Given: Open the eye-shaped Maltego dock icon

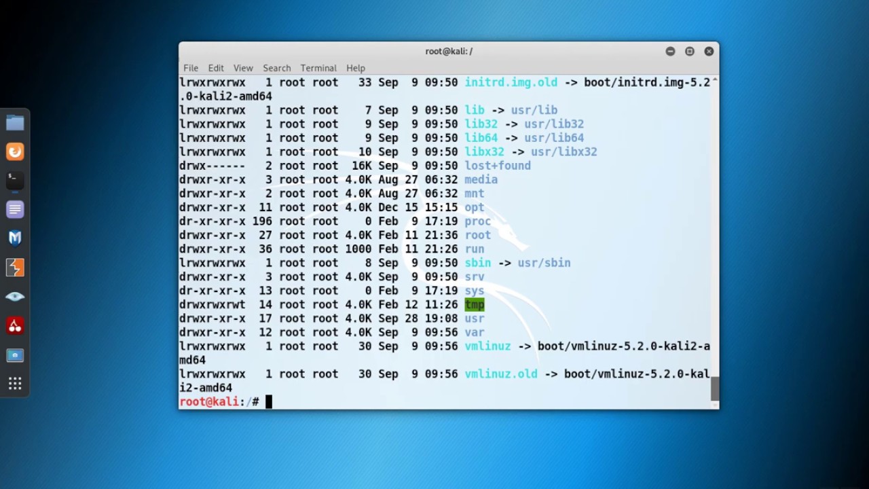Looking at the screenshot, I should [x=15, y=296].
